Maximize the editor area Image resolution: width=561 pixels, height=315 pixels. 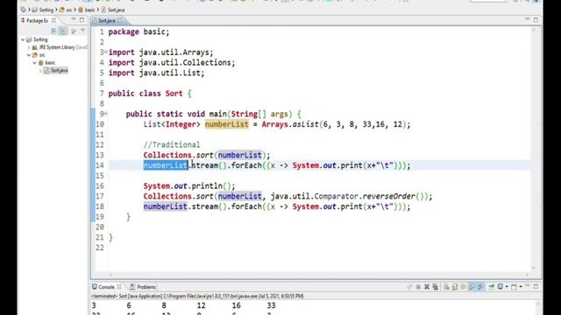pos(536,19)
